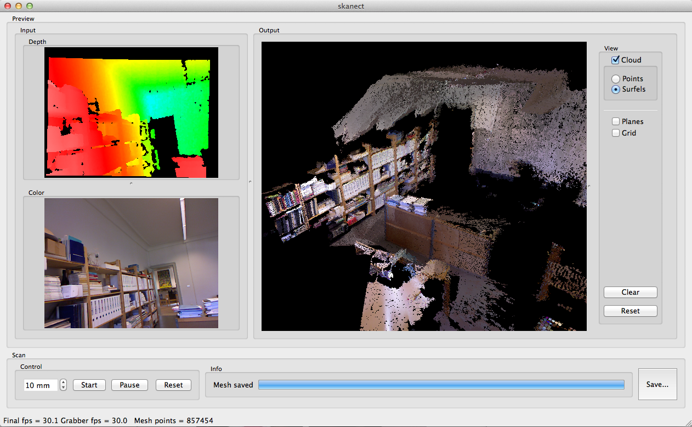Click the green zoom window button
692x427 pixels.
[30, 5]
